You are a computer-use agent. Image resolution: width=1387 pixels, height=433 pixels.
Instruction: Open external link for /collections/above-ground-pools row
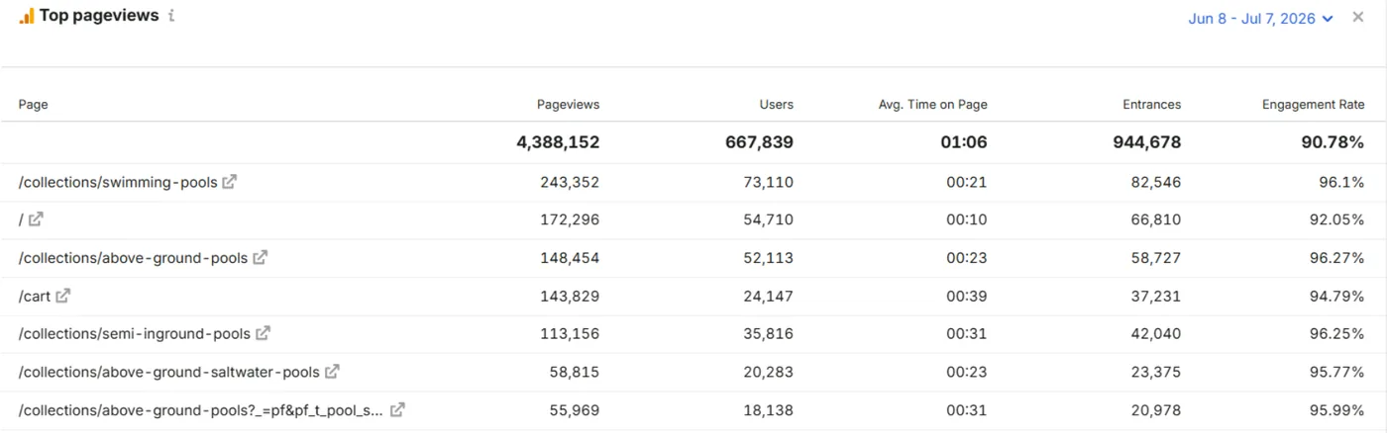(x=260, y=257)
